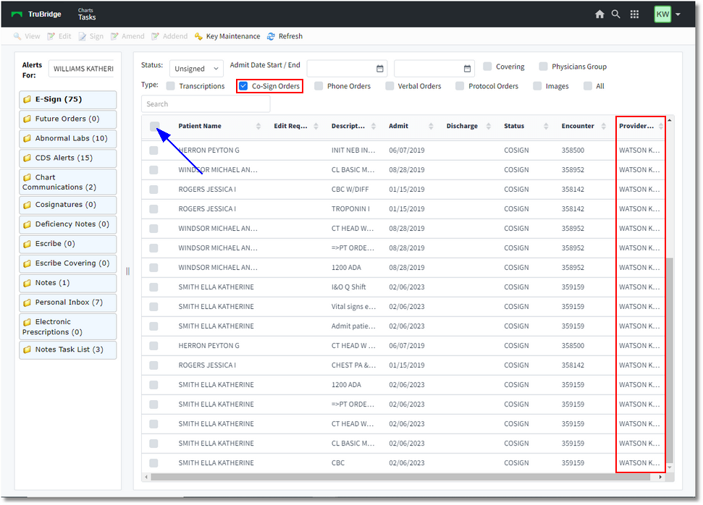Screen dimensions: 703x505
Task: Open the Notes (1) folder
Action: (x=68, y=283)
